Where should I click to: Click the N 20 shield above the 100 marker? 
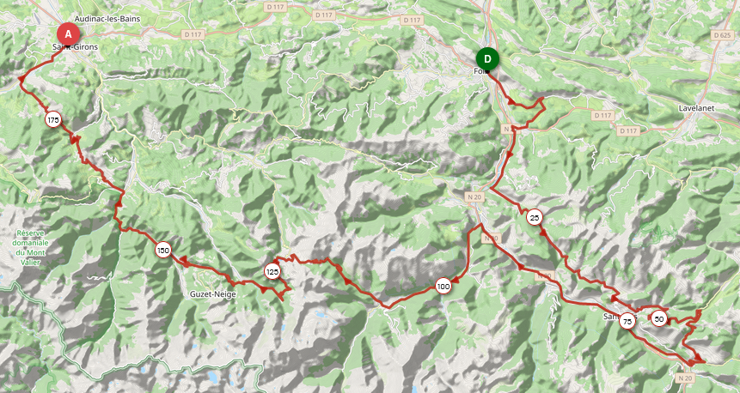coord(475,197)
